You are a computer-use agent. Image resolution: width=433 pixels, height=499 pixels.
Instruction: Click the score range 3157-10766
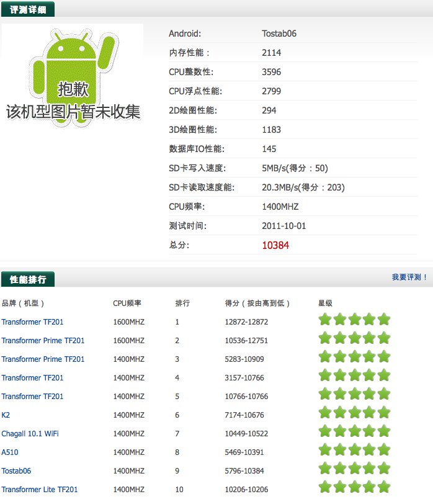[x=244, y=378]
